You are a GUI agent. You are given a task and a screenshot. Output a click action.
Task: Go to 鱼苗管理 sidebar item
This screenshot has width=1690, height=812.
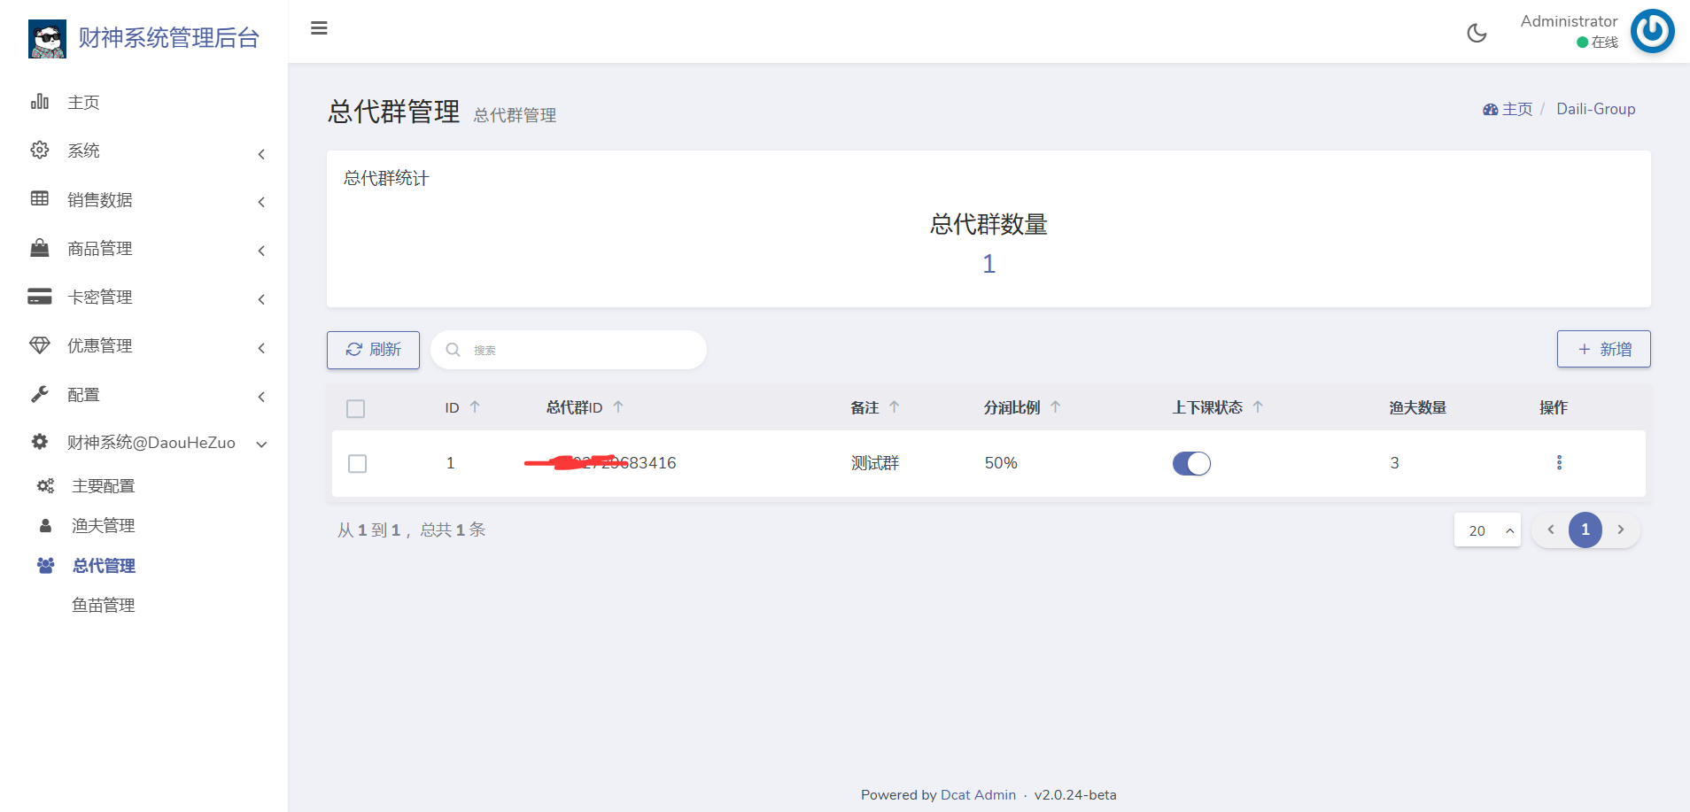(103, 606)
